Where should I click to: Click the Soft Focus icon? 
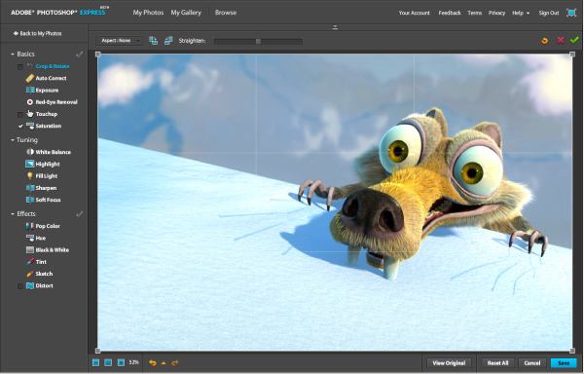30,200
